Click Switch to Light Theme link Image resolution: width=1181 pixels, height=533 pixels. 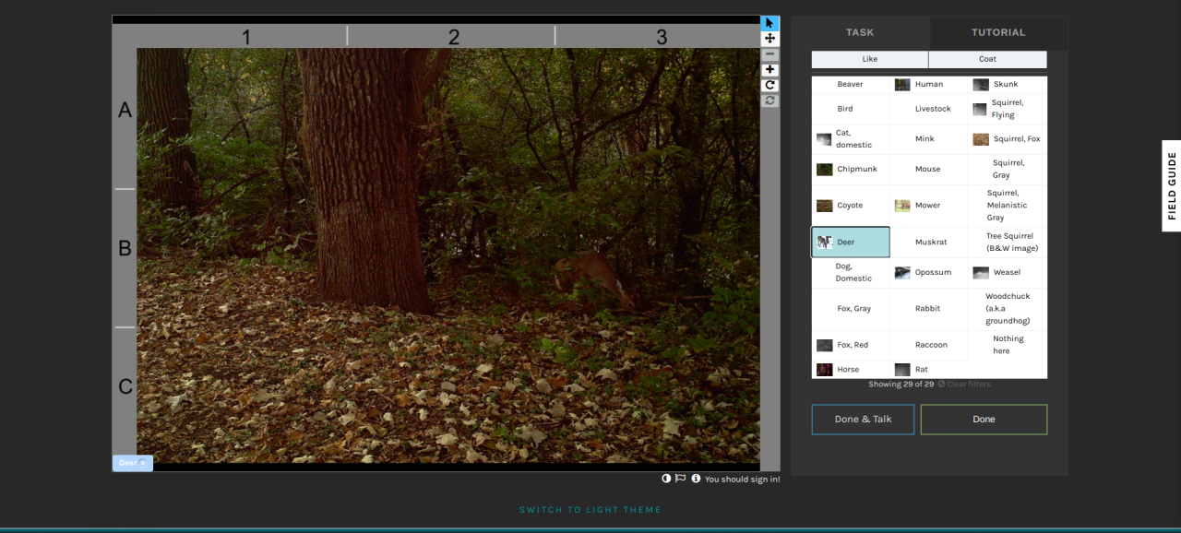590,510
